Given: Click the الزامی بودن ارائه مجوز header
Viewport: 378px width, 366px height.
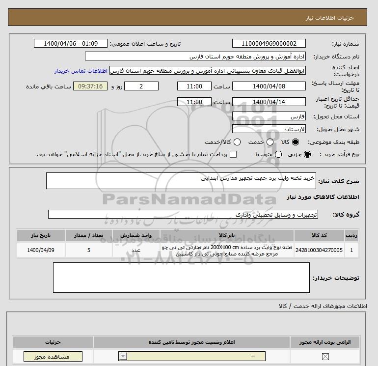Looking at the screenshot, I should pyautogui.click(x=325, y=342).
